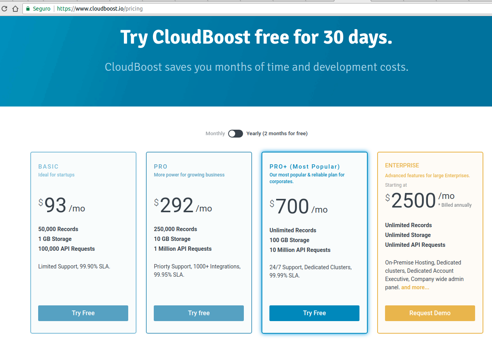
Task: Click the '24/7 Support, Dedicated Clusters' description
Action: click(310, 272)
